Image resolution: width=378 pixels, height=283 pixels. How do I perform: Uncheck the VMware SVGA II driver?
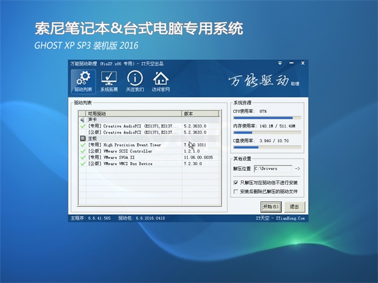pyautogui.click(x=83, y=158)
